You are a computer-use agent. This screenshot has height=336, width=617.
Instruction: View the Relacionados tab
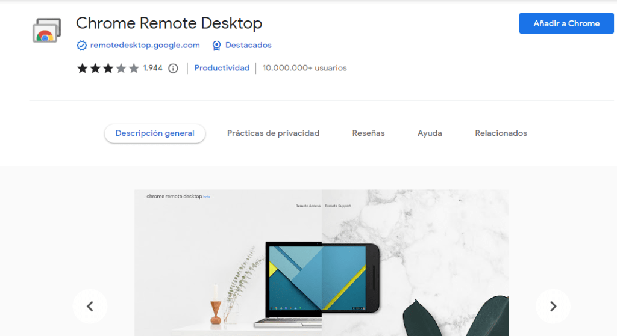coord(501,133)
